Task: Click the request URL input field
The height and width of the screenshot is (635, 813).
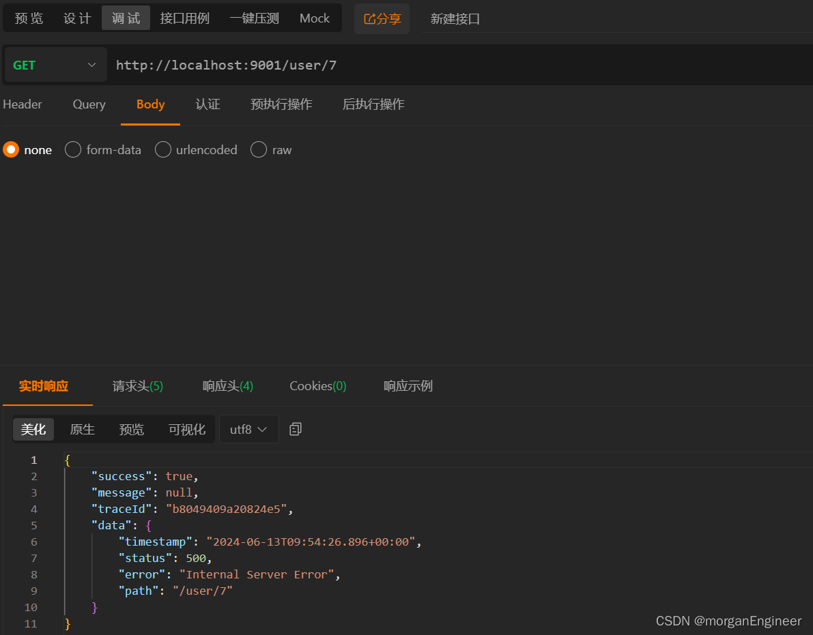Action: click(459, 65)
